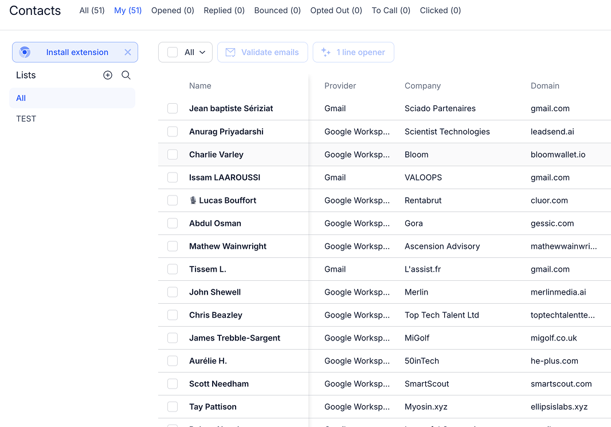Switch to All (51) tab
Viewport: 611px width, 427px height.
(92, 10)
